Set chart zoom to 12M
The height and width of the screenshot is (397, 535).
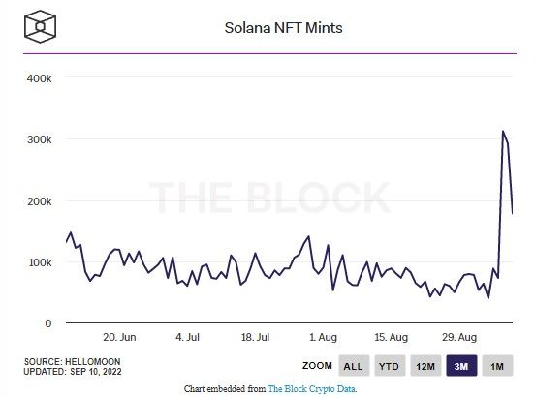click(425, 366)
